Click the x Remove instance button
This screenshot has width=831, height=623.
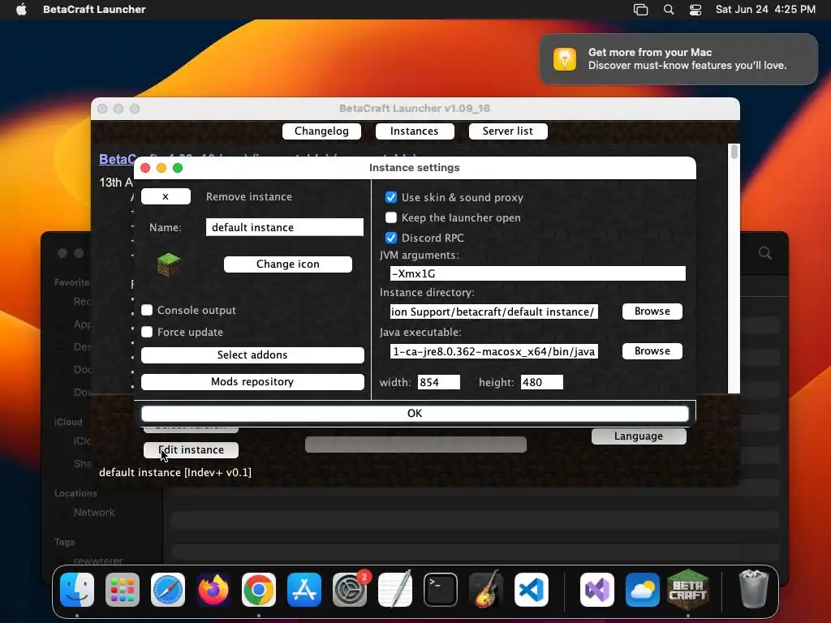[166, 196]
